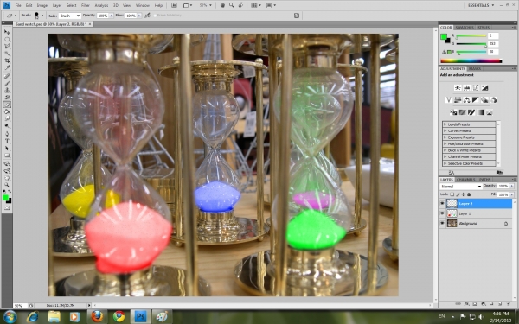
Task: Open the Brush preset picker arrow
Action: click(42, 16)
